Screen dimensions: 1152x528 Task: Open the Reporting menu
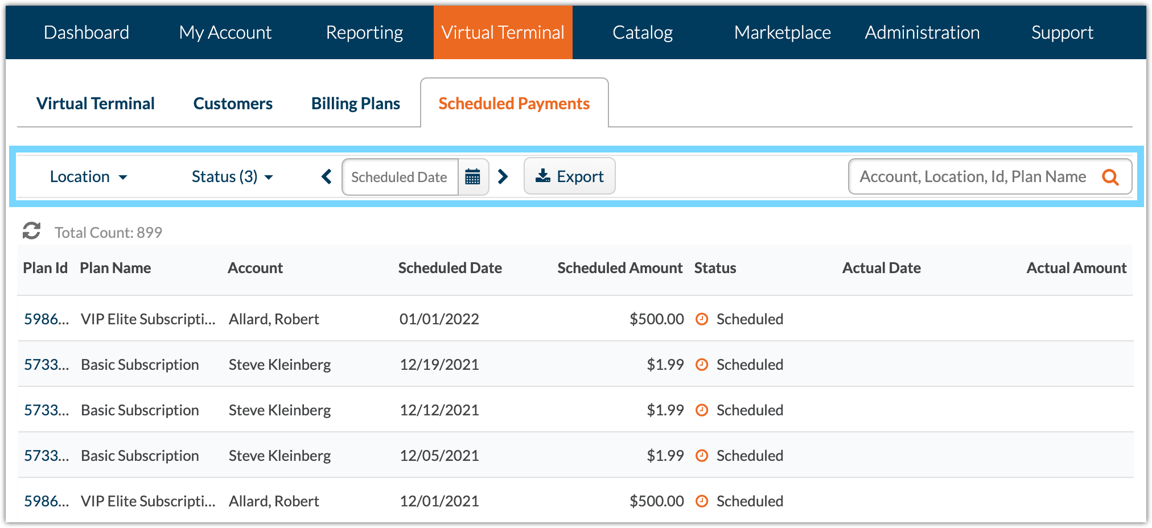(x=364, y=32)
